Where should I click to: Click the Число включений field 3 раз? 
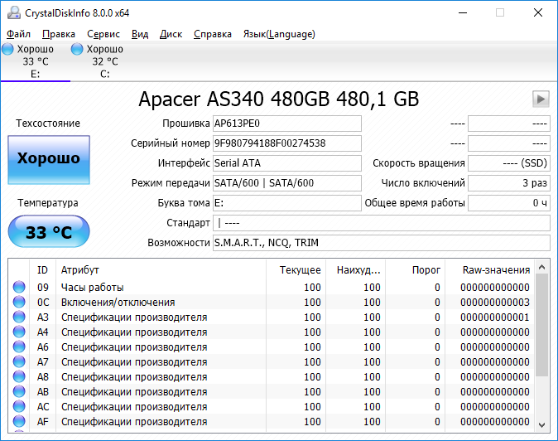coord(509,183)
